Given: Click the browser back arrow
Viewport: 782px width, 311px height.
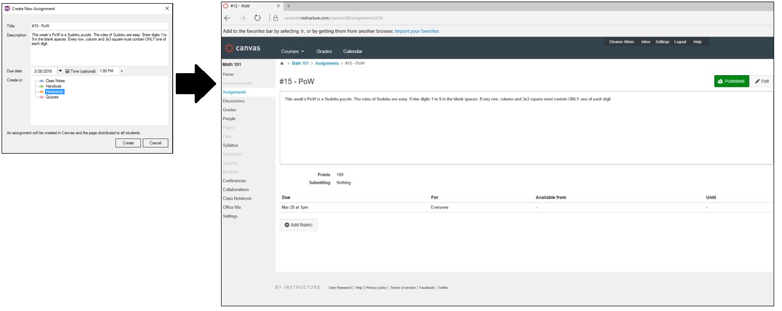Looking at the screenshot, I should coord(227,18).
